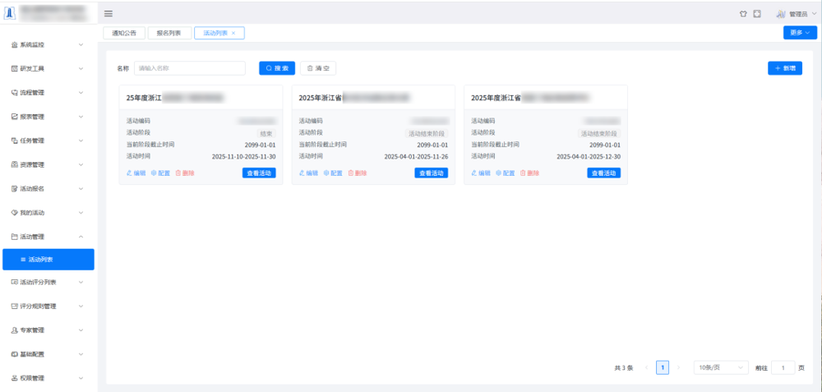The height and width of the screenshot is (392, 822).
Task: Click the theme (shirt) icon in header
Action: tap(744, 13)
